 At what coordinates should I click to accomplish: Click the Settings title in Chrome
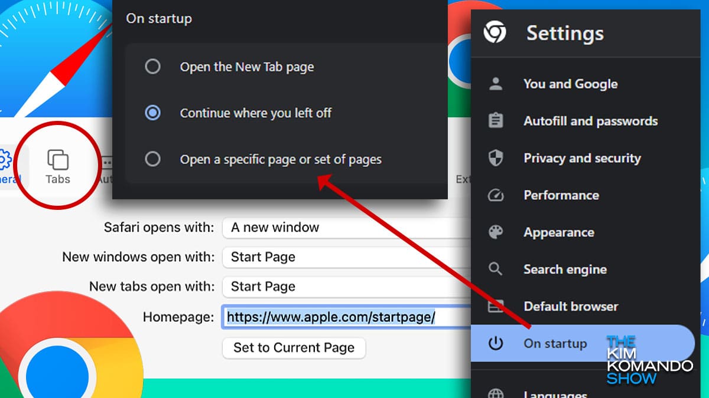tap(565, 33)
